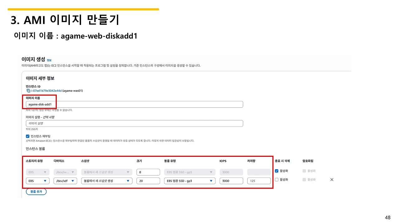The image size is (399, 224).
Task: Enable 종료 시 삭제 for second volume
Action: click(x=276, y=180)
